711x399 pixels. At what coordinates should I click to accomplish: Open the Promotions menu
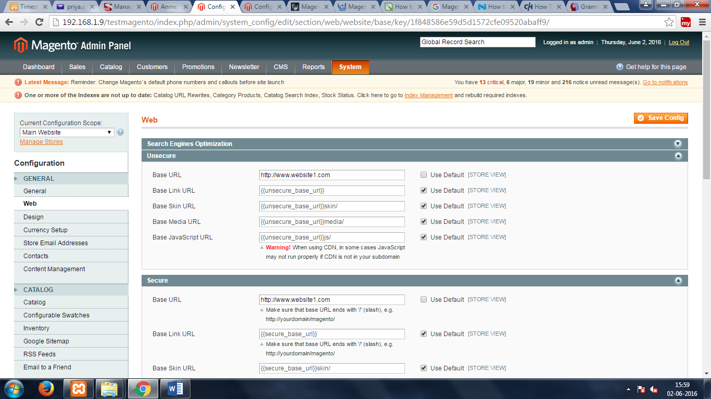(198, 67)
